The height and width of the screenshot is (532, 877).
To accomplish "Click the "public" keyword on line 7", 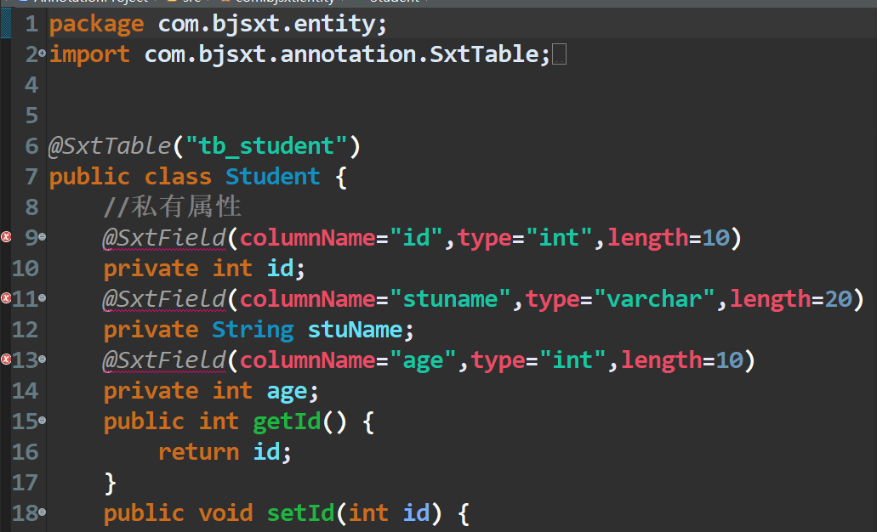I will tap(89, 177).
